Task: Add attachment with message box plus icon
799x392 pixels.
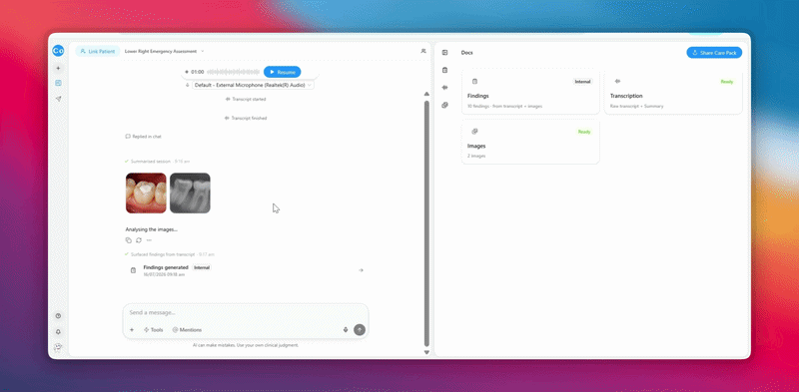Action: click(x=132, y=330)
